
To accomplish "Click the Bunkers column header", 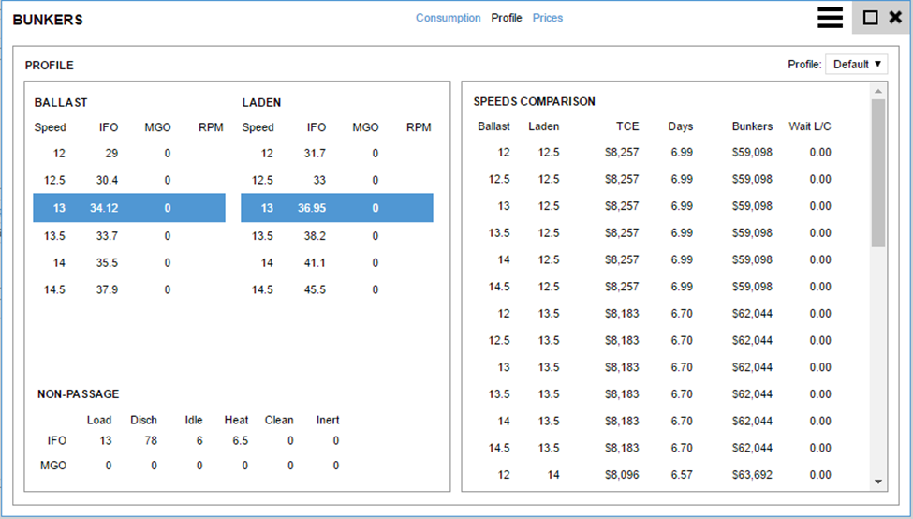I will (752, 126).
